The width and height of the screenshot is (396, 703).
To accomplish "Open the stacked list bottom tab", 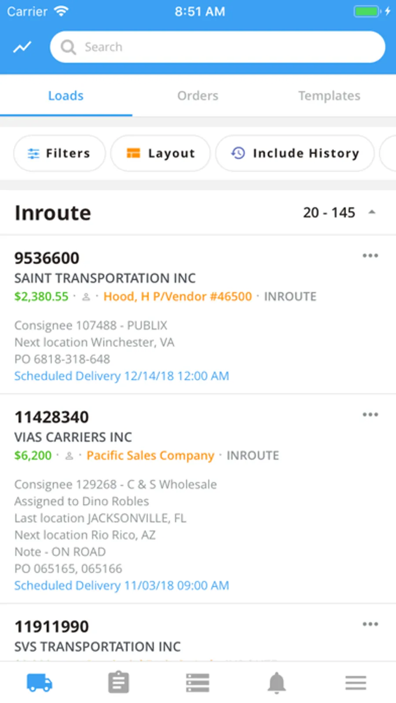I will tap(198, 683).
